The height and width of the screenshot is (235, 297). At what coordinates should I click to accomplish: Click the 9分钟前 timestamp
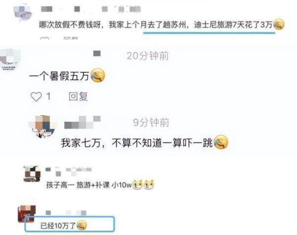point(151,122)
